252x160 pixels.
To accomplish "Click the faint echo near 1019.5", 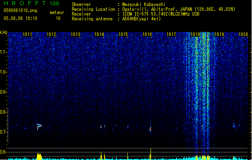I will point(234,126).
